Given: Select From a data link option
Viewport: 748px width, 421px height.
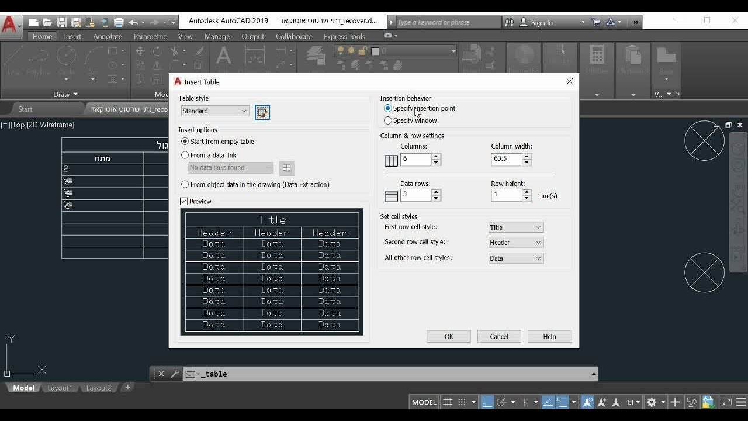Looking at the screenshot, I should pos(185,155).
